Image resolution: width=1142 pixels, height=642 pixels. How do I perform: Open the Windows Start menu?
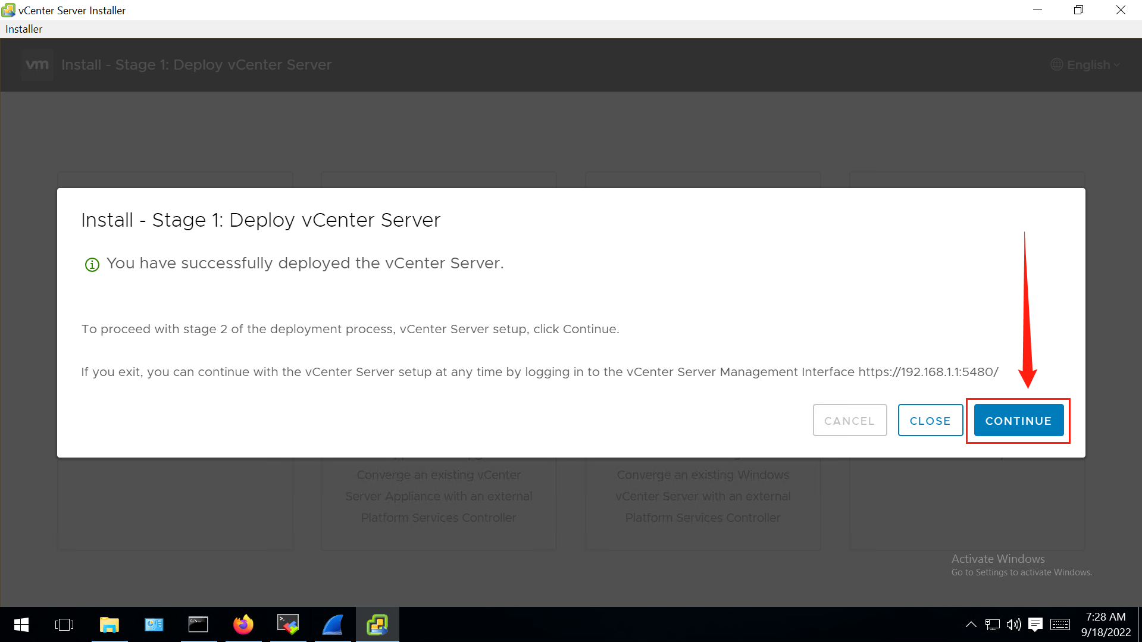tap(21, 625)
